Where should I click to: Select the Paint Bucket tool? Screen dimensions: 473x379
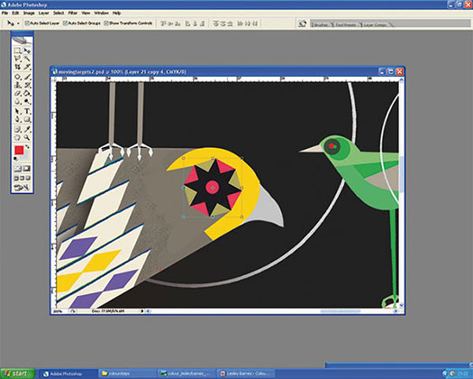click(27, 93)
